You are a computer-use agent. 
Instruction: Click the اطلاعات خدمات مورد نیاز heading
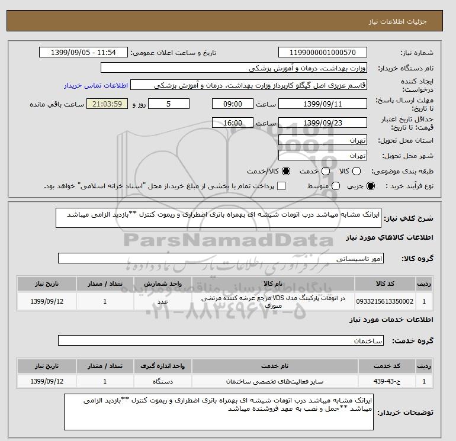coord(391,320)
